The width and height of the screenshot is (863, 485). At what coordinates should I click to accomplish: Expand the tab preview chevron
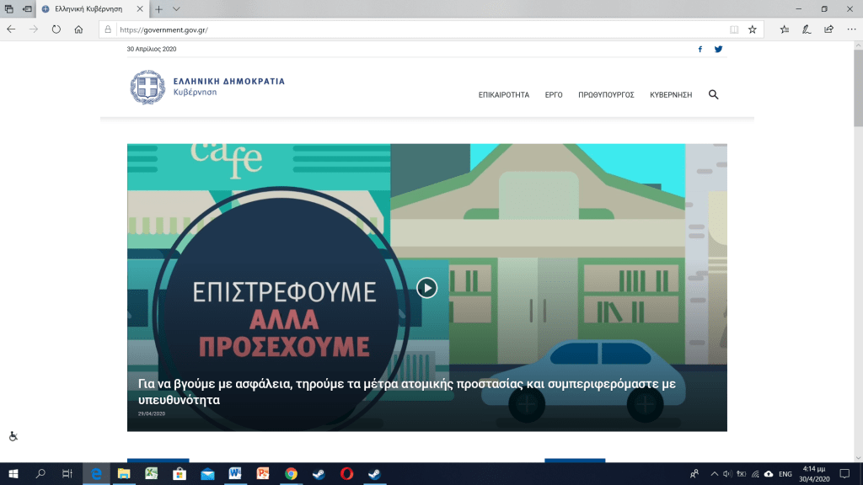[x=176, y=8]
